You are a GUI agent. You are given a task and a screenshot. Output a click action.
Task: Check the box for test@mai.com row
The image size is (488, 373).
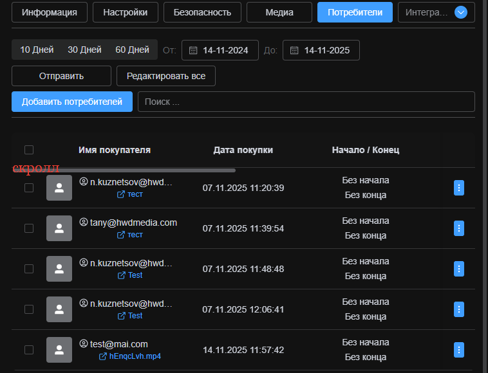pyautogui.click(x=29, y=350)
